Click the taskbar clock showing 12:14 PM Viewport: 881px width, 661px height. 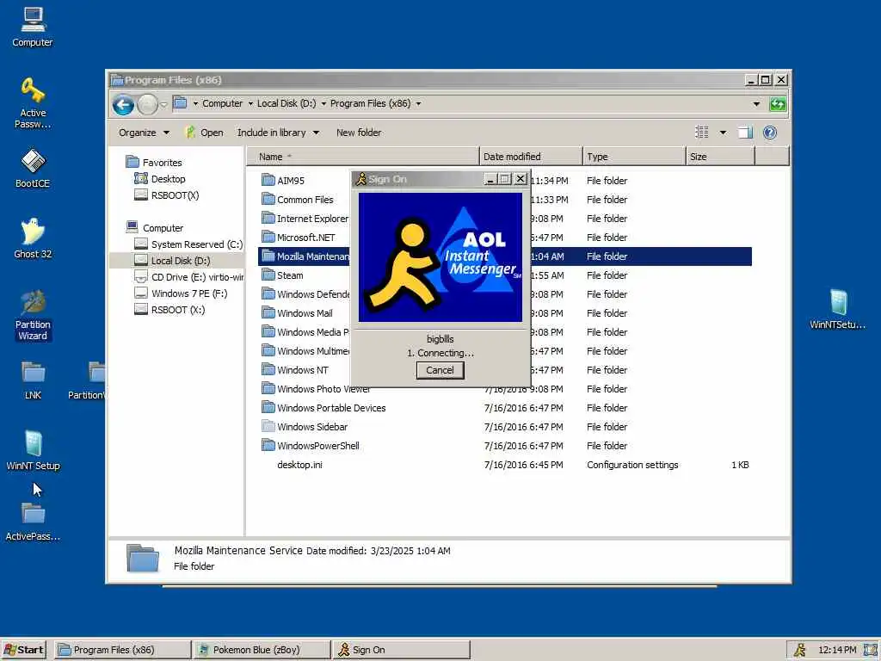(x=837, y=651)
